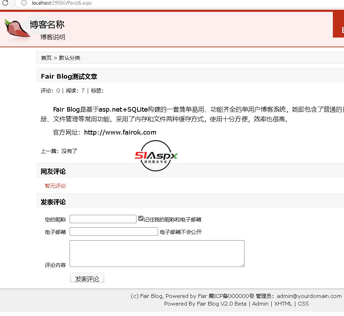Click the 博客说明 blog description text
The width and height of the screenshot is (344, 316).
click(53, 37)
